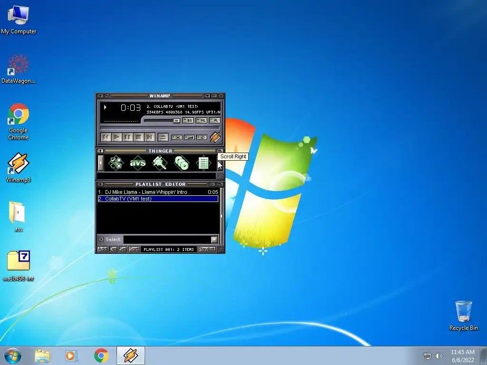Toggle shuffle mode button

189,137
